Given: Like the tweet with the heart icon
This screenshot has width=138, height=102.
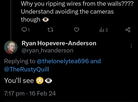Looking at the screenshot, I should click(77, 30).
